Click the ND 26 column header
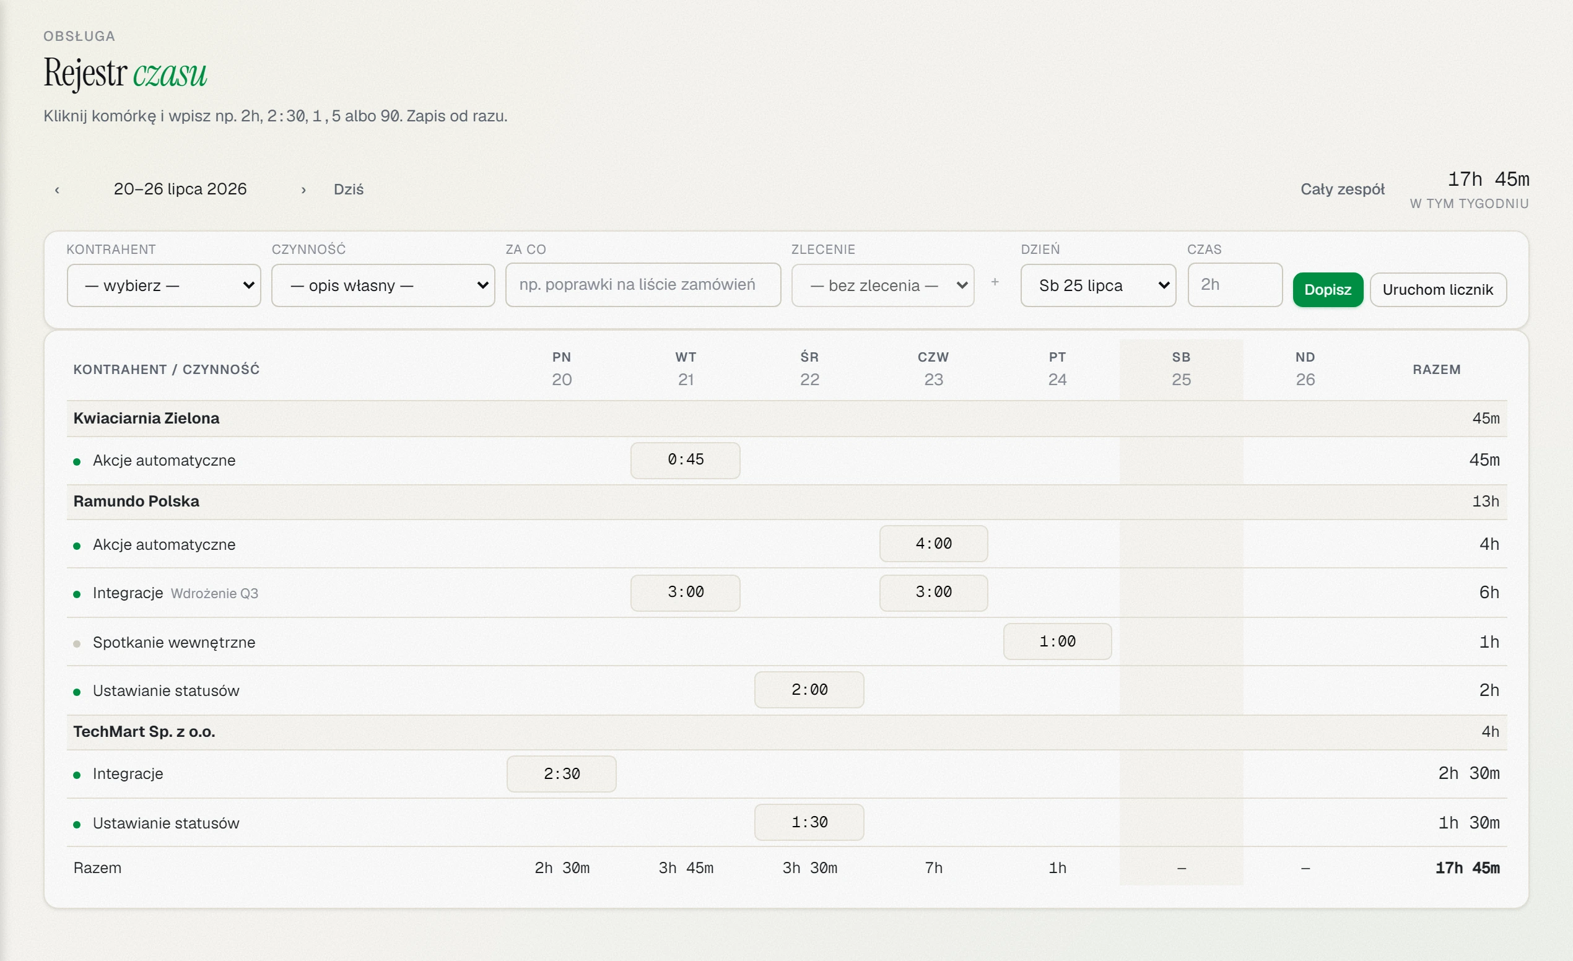 point(1305,369)
